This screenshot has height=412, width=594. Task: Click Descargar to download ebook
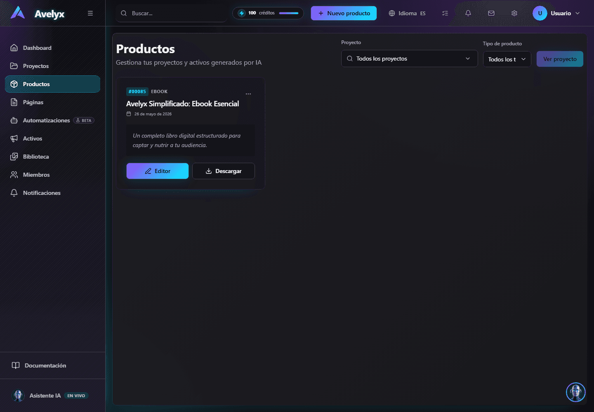pyautogui.click(x=224, y=171)
